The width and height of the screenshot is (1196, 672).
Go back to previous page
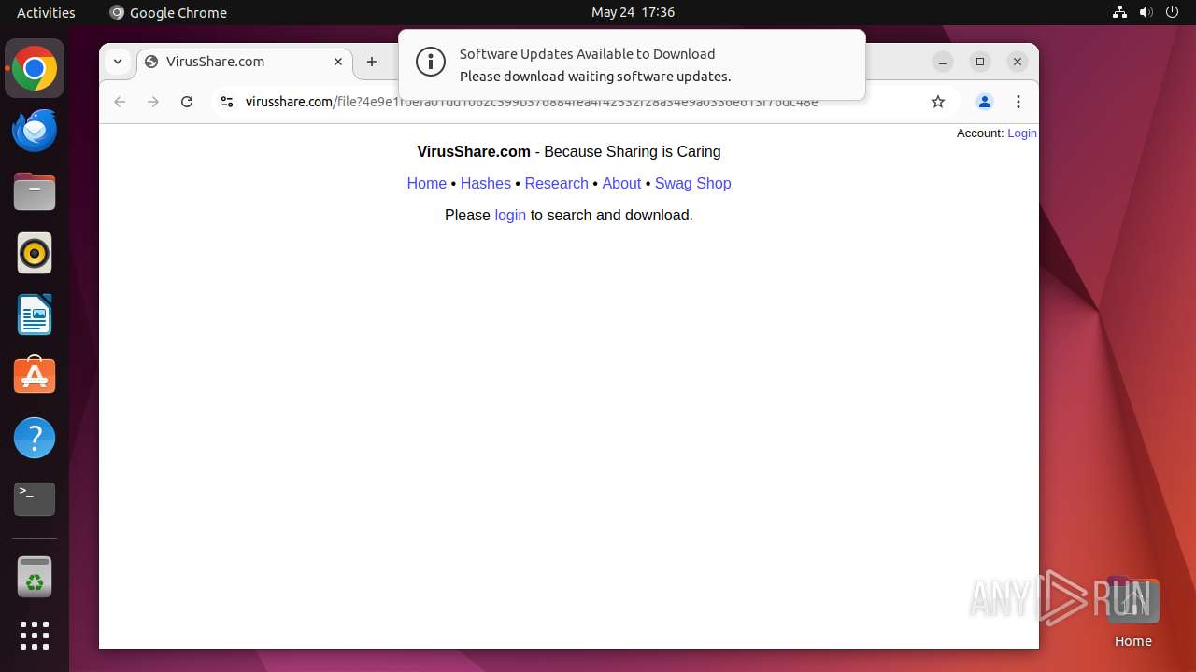120,102
